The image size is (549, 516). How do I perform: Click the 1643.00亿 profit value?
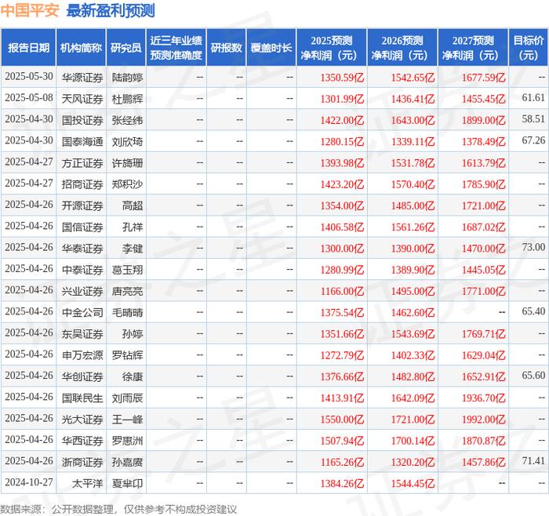tap(413, 120)
